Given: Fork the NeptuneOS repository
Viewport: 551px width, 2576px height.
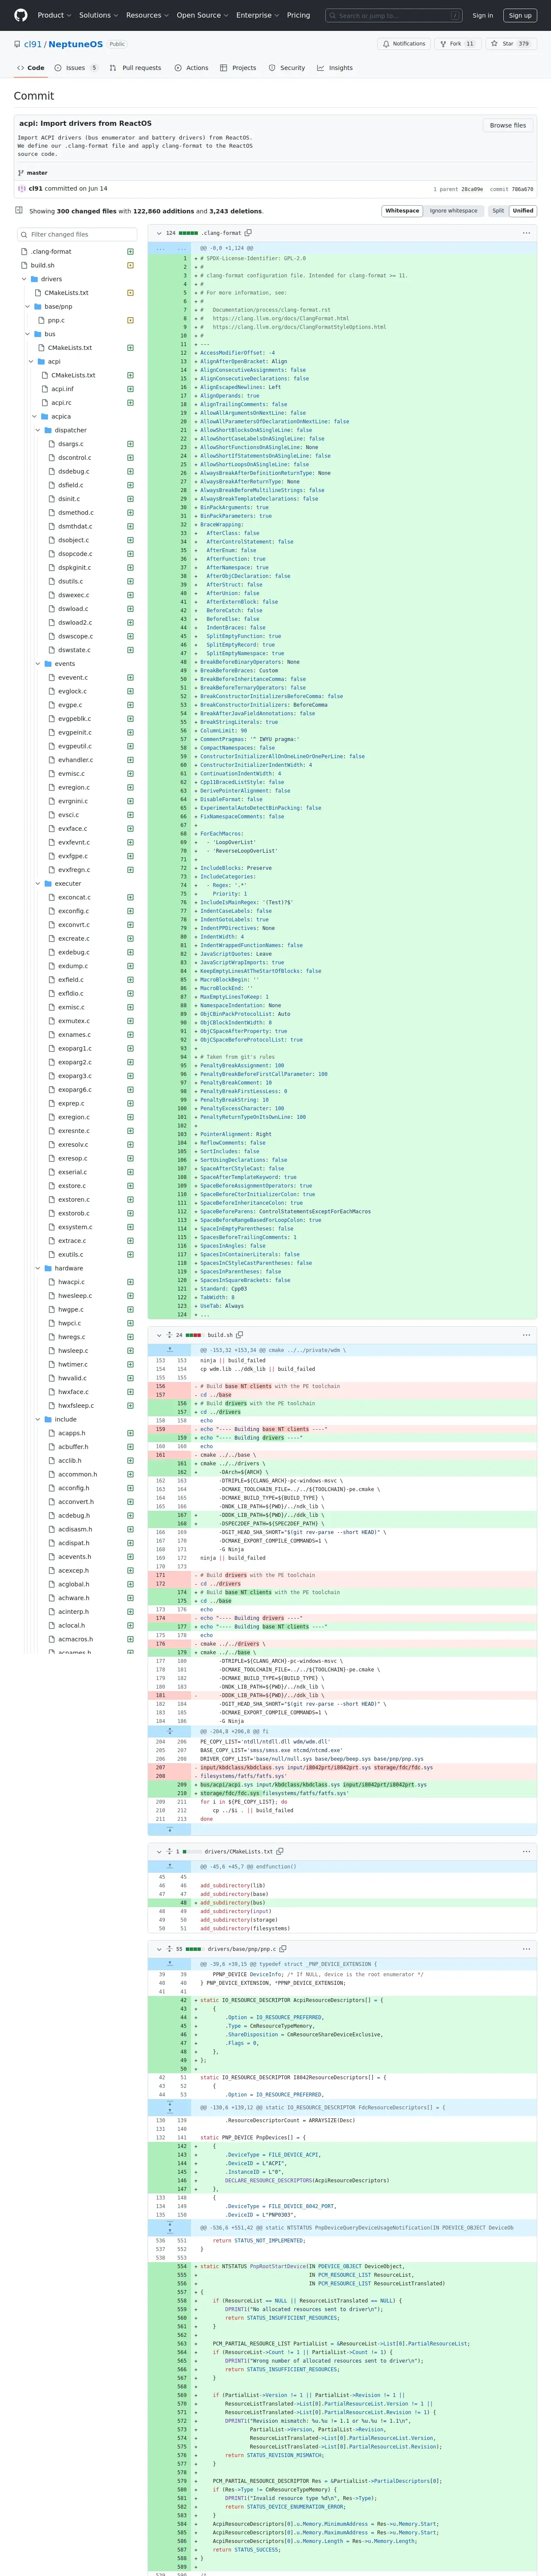Looking at the screenshot, I should 457,44.
